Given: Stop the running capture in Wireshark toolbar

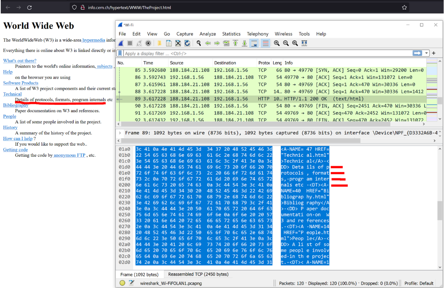Looking at the screenshot, I should 130,43.
